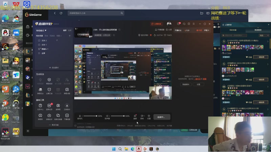The height and width of the screenshot is (152, 271).
Task: Open the 弹幕秀 danmaku show tool
Action: pyautogui.click(x=40, y=117)
